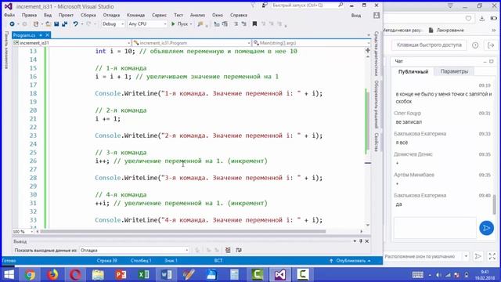Open the Сервис menu
The width and height of the screenshot is (501, 282).
tap(159, 15)
